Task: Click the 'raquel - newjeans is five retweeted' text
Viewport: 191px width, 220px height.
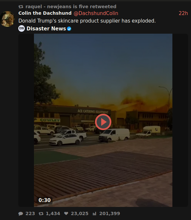Action: tap(71, 7)
